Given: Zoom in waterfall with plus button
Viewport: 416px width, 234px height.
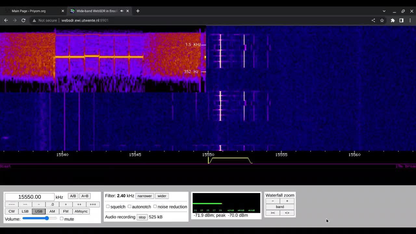Looking at the screenshot, I should click(x=287, y=201).
